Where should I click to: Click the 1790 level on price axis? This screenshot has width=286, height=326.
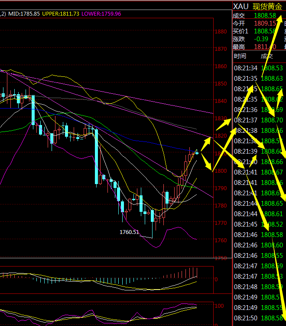point(221,188)
